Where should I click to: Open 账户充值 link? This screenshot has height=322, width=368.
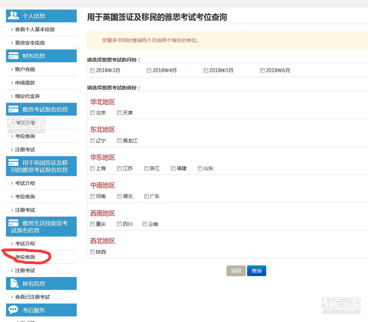coord(25,69)
